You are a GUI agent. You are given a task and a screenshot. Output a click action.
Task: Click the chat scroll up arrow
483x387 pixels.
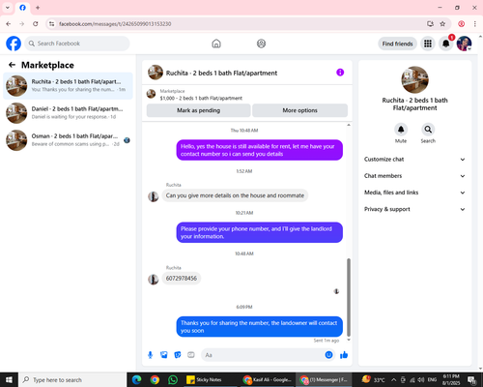pos(349,125)
